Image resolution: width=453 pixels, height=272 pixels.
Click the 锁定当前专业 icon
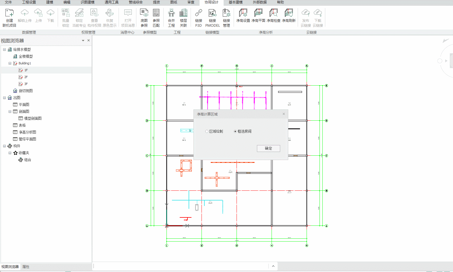[79, 13]
